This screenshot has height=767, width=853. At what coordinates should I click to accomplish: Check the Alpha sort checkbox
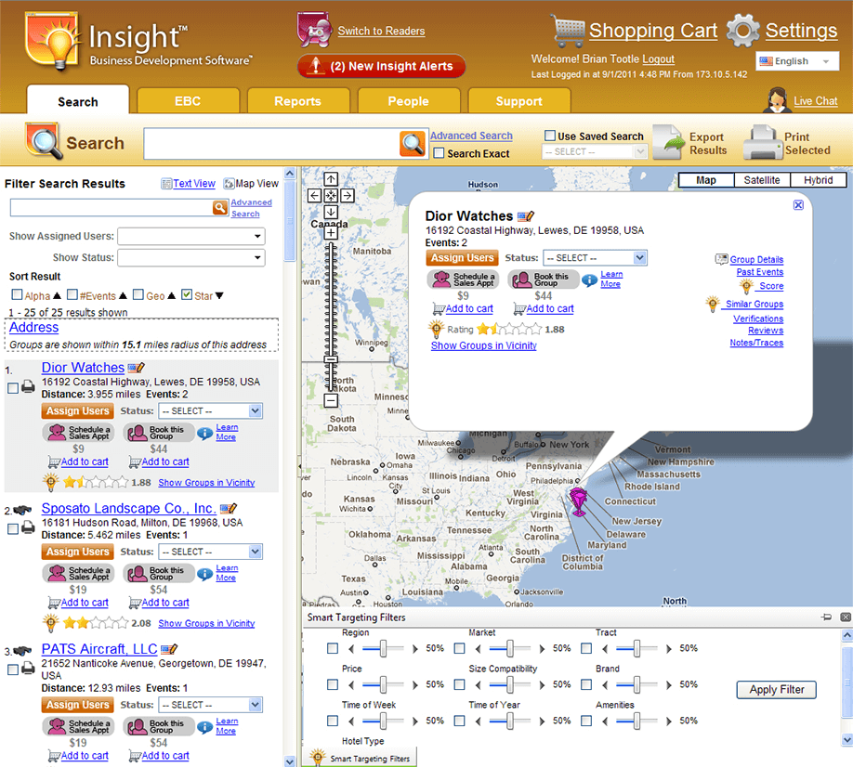tap(17, 294)
